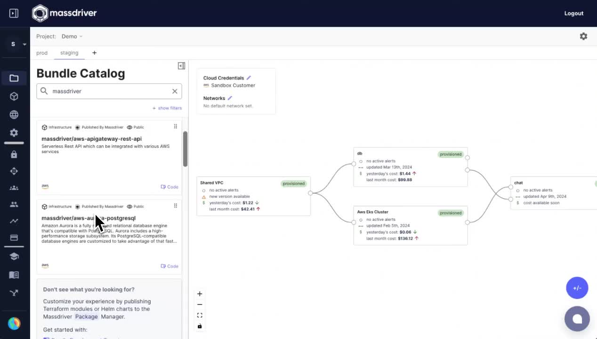The width and height of the screenshot is (597, 339).
Task: Edit Cloud Credentials with pencil icon
Action: point(249,78)
